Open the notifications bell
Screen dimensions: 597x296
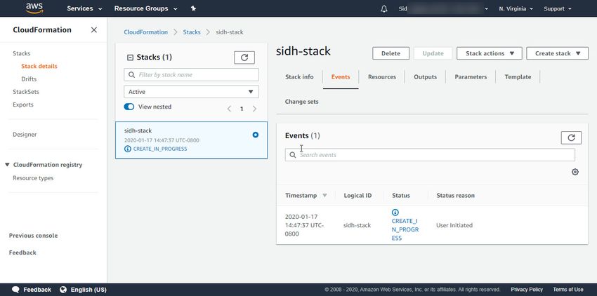[383, 8]
